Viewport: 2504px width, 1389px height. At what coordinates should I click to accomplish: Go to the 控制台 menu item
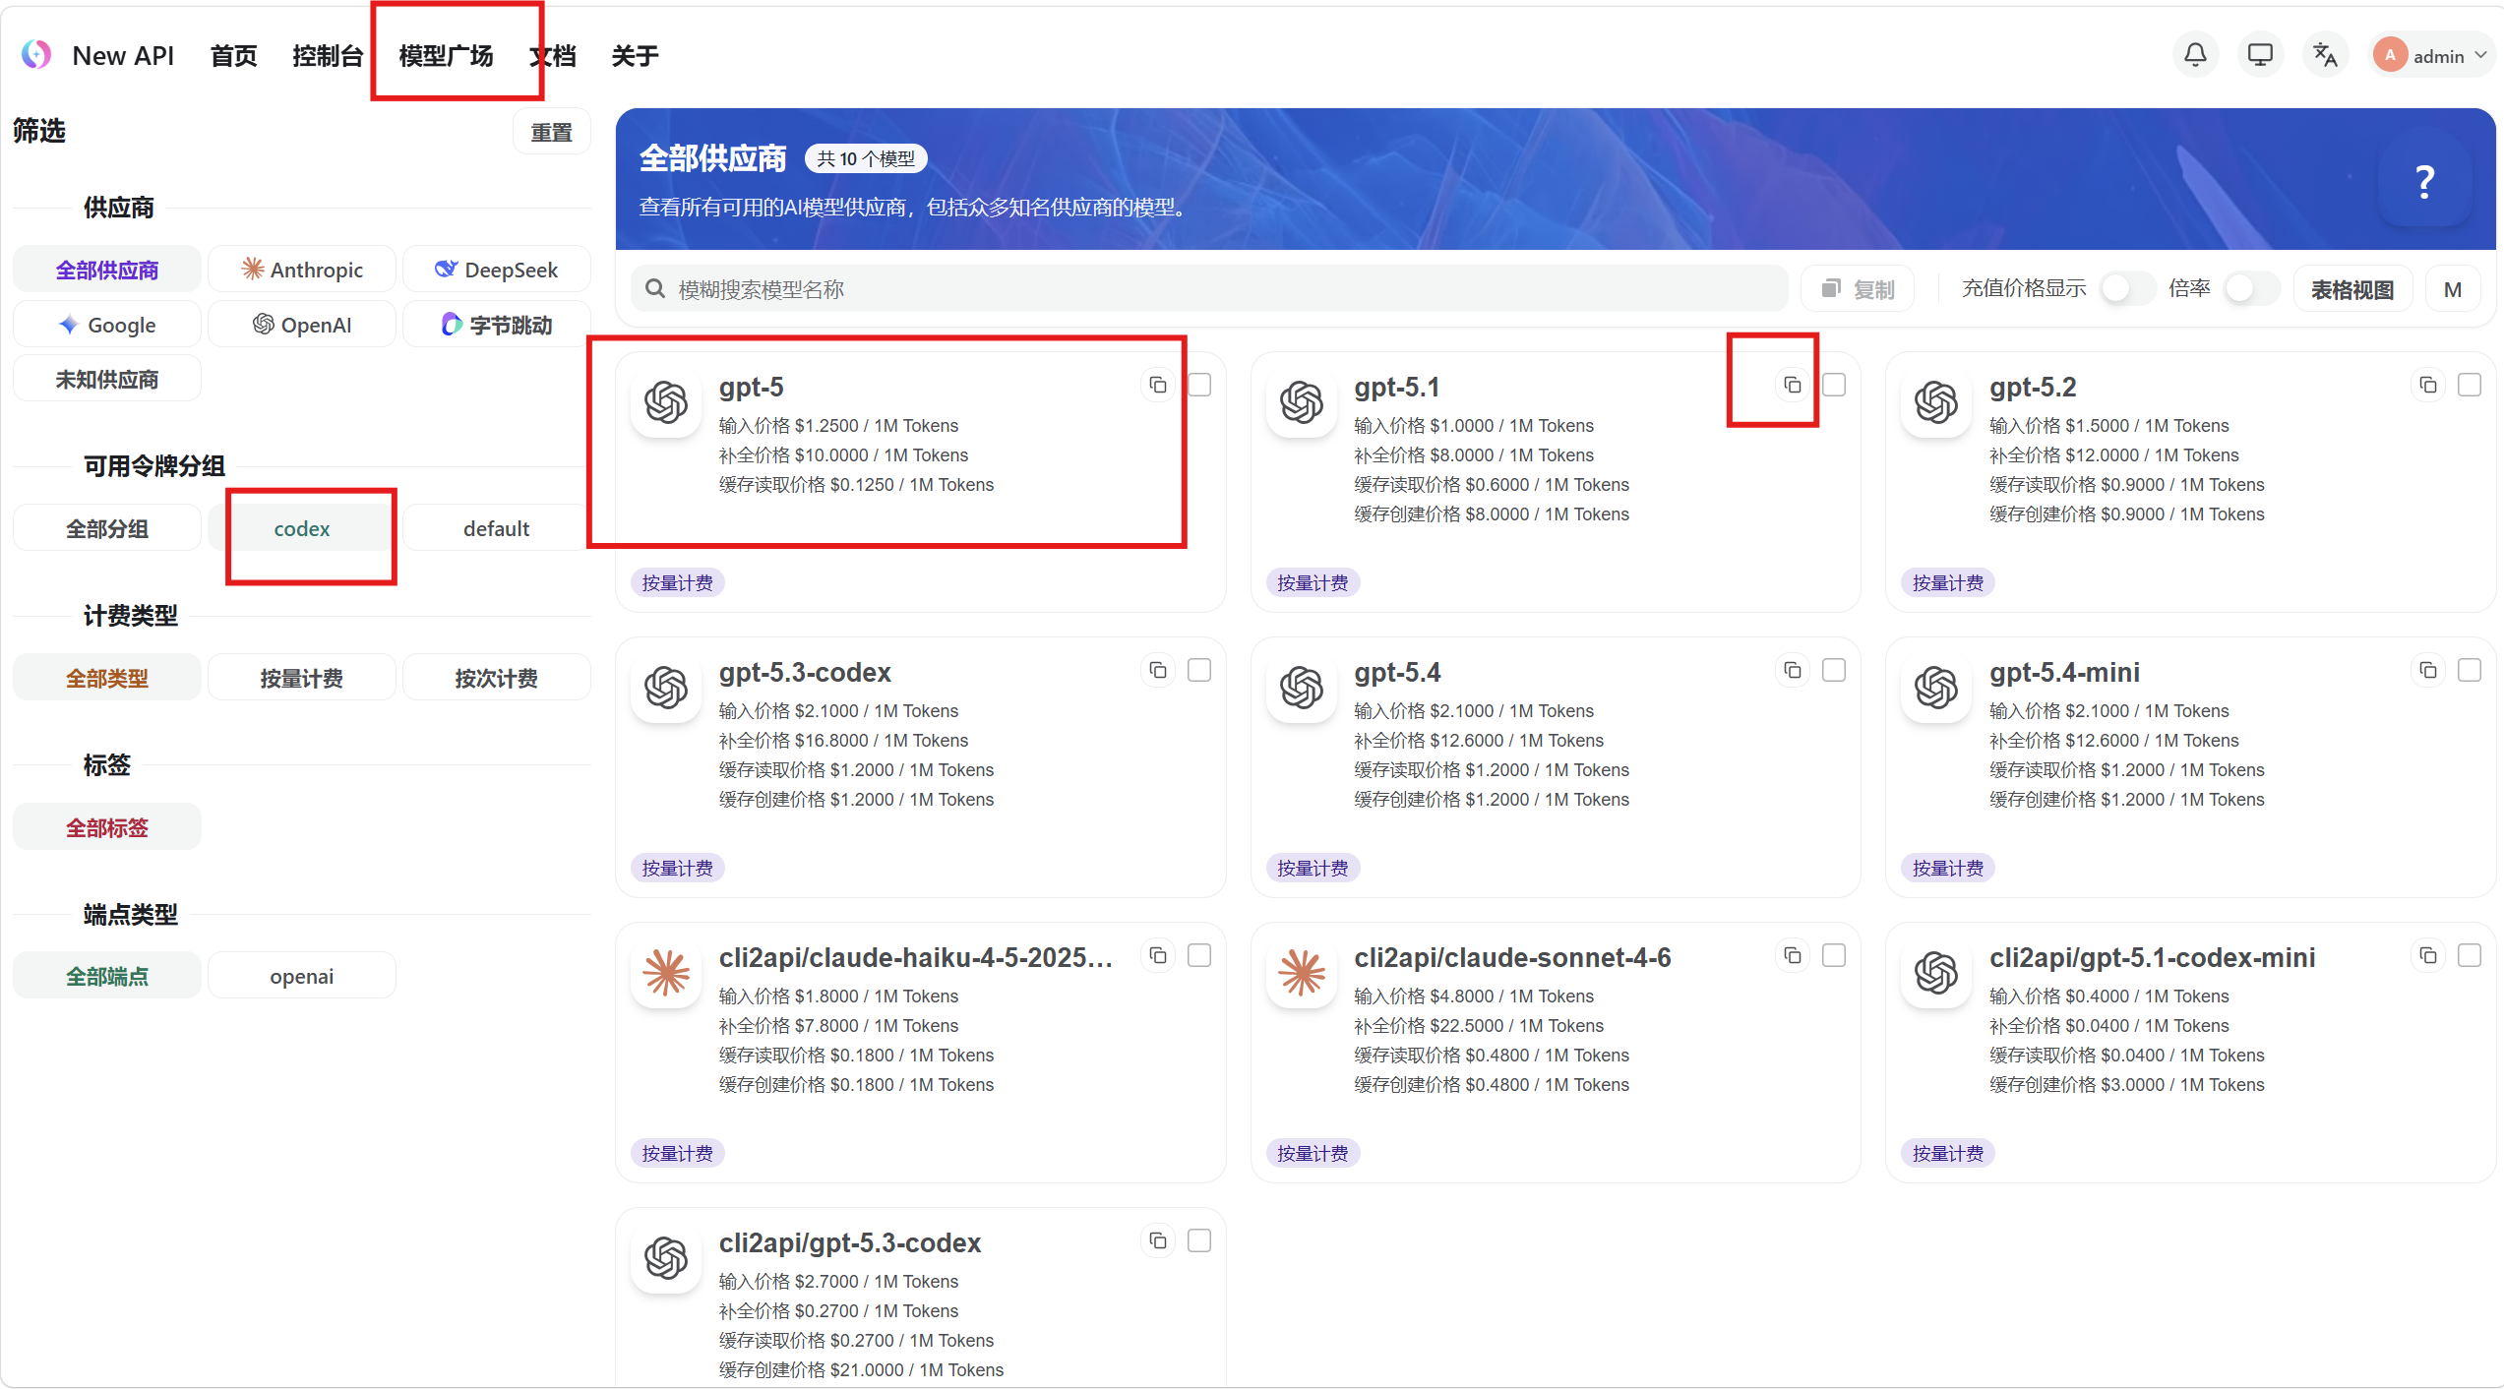click(x=328, y=56)
